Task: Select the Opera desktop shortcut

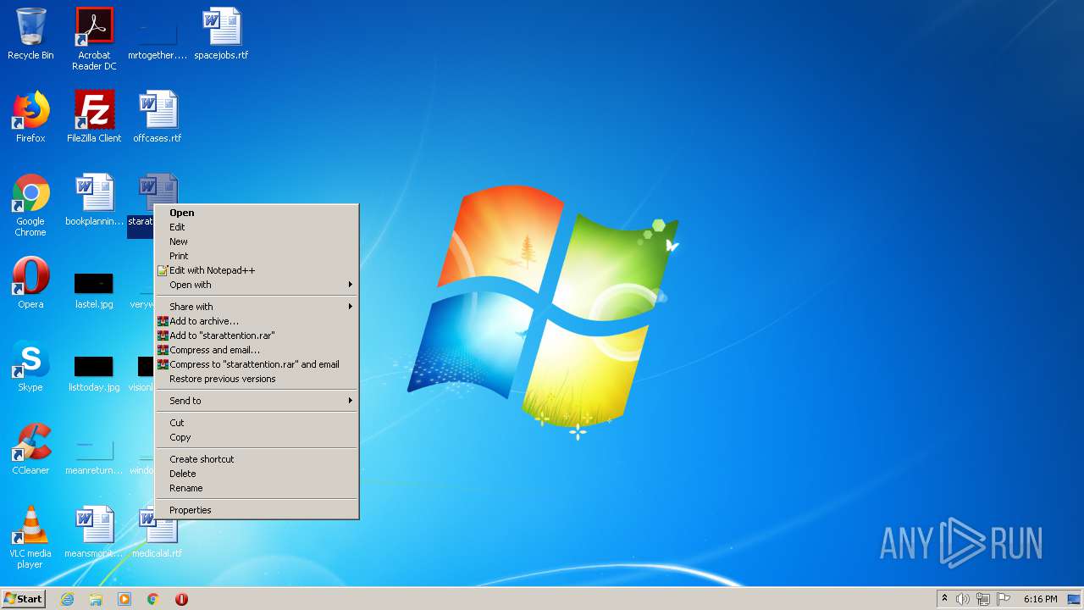Action: click(30, 283)
